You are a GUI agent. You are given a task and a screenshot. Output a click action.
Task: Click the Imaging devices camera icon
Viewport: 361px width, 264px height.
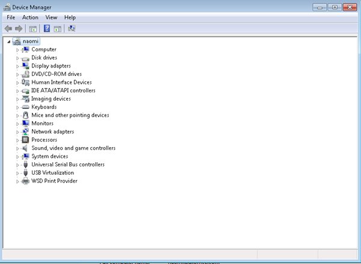pyautogui.click(x=25, y=99)
